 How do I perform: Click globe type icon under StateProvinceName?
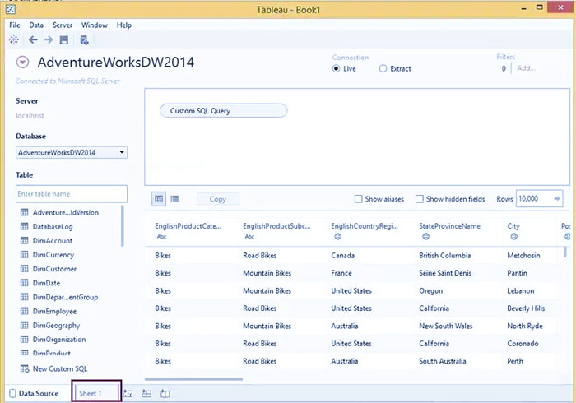click(425, 237)
